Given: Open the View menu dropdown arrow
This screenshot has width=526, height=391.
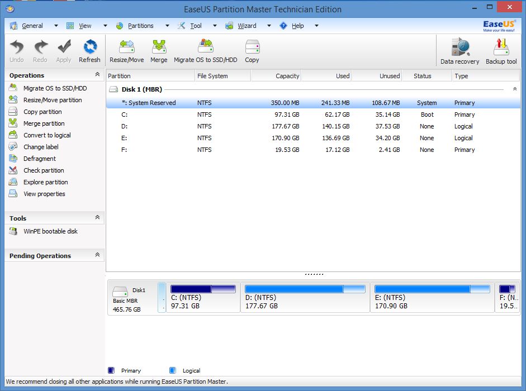Looking at the screenshot, I should point(104,26).
